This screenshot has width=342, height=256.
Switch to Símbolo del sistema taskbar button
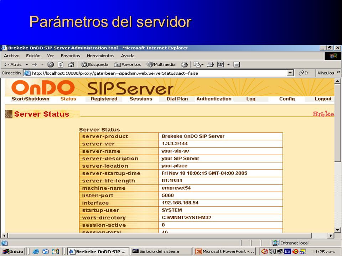coord(161,251)
